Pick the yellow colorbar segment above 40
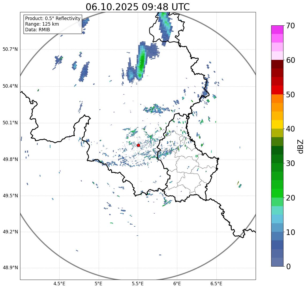The width and height of the screenshot is (307, 289). pyautogui.click(x=277, y=124)
